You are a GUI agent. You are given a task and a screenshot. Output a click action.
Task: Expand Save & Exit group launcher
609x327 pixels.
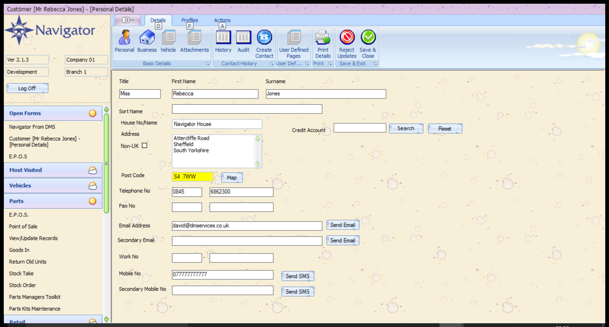click(375, 64)
